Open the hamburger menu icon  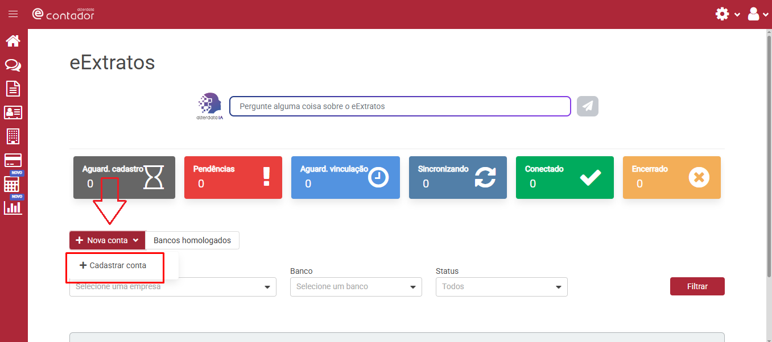click(13, 14)
